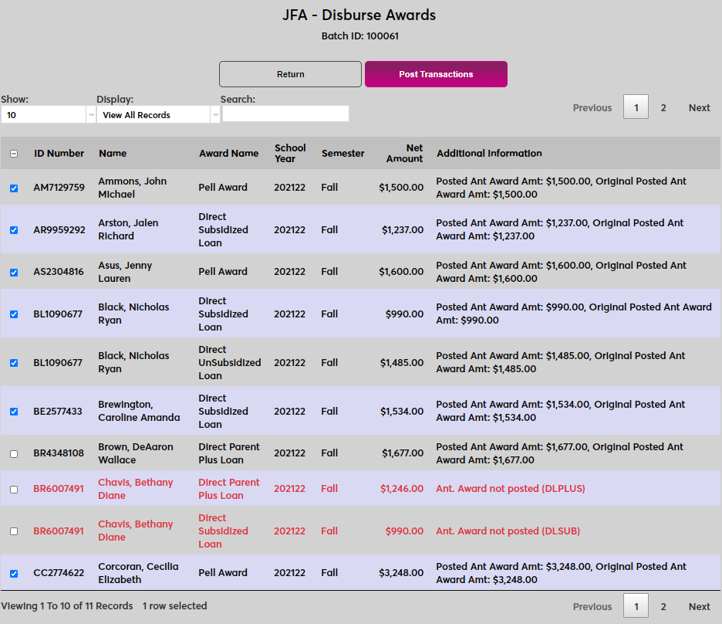Viewport: 722px width, 624px height.
Task: Click Next in the top pagination
Action: [699, 108]
